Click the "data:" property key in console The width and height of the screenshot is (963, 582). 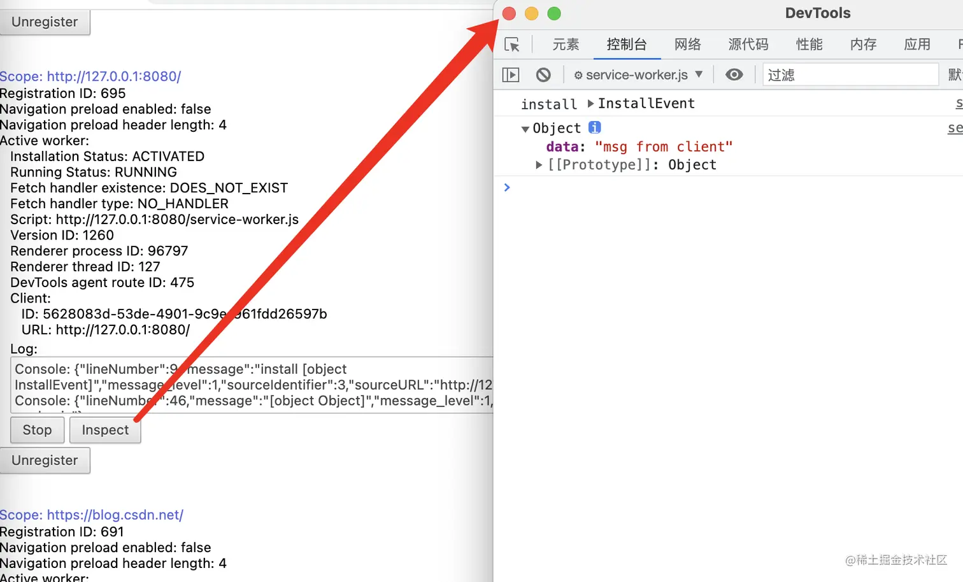coord(566,147)
